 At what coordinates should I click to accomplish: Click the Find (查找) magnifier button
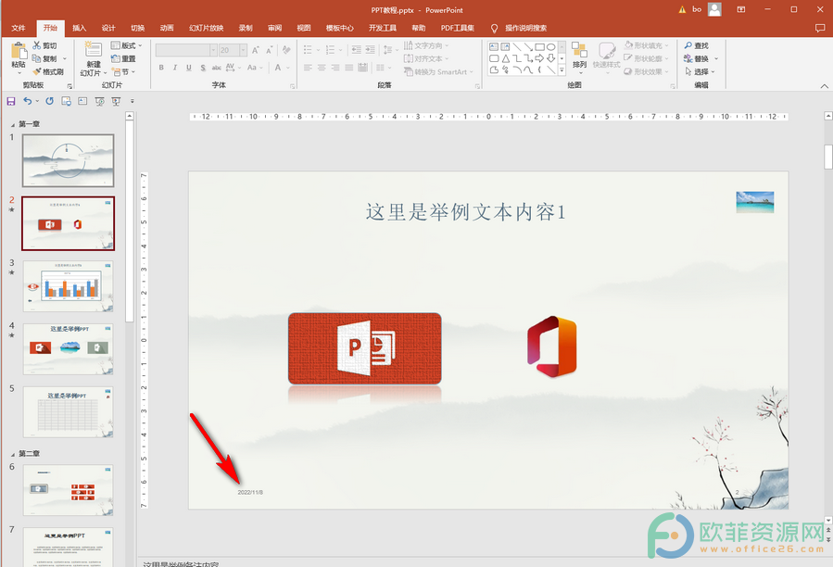[697, 45]
